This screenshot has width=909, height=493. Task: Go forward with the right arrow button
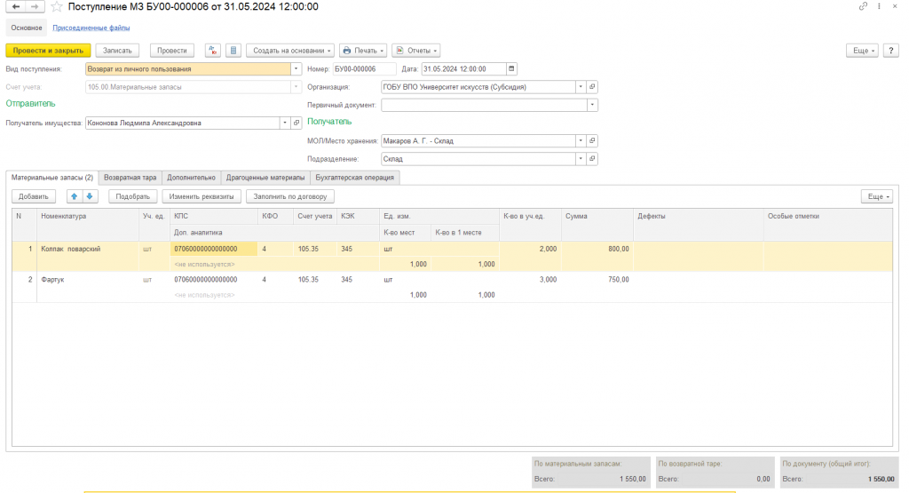(x=35, y=6)
